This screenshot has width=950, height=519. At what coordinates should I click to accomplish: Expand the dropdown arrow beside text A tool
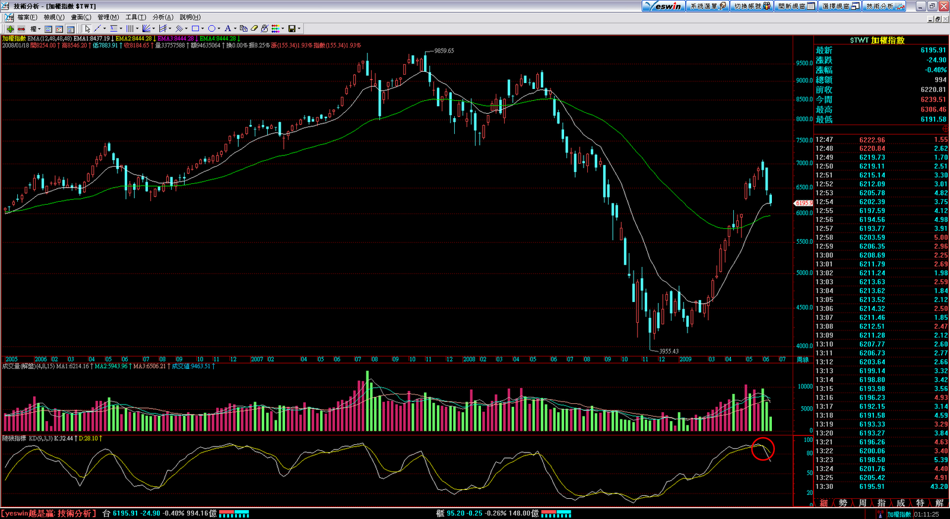(235, 28)
